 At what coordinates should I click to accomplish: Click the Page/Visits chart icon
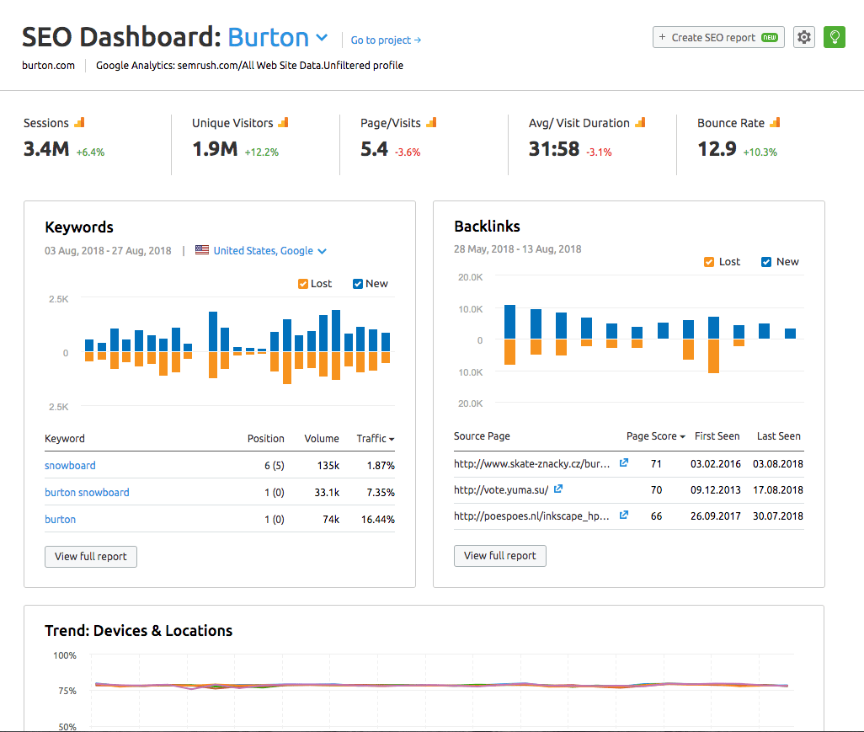(x=432, y=121)
